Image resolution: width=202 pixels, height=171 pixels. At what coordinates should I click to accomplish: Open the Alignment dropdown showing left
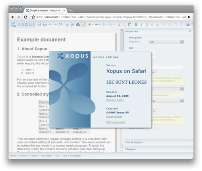point(166,42)
